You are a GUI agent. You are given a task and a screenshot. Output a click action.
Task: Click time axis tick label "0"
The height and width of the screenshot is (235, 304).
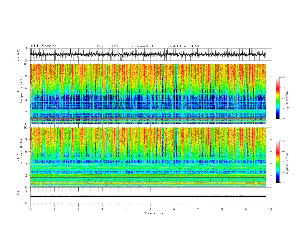[x=30, y=209]
